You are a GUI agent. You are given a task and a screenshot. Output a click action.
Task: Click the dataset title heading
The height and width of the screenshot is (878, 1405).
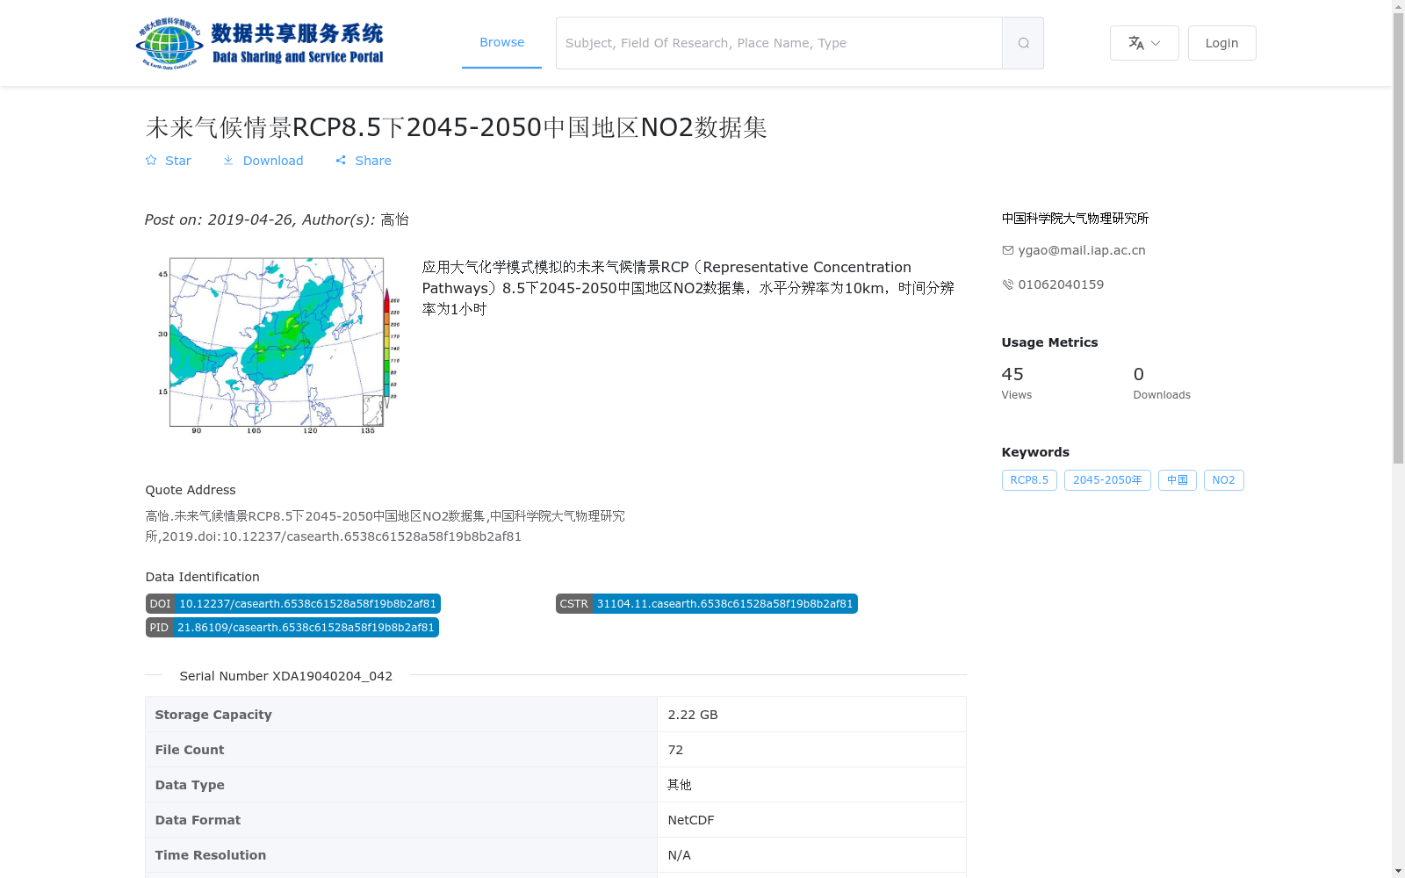pos(457,127)
